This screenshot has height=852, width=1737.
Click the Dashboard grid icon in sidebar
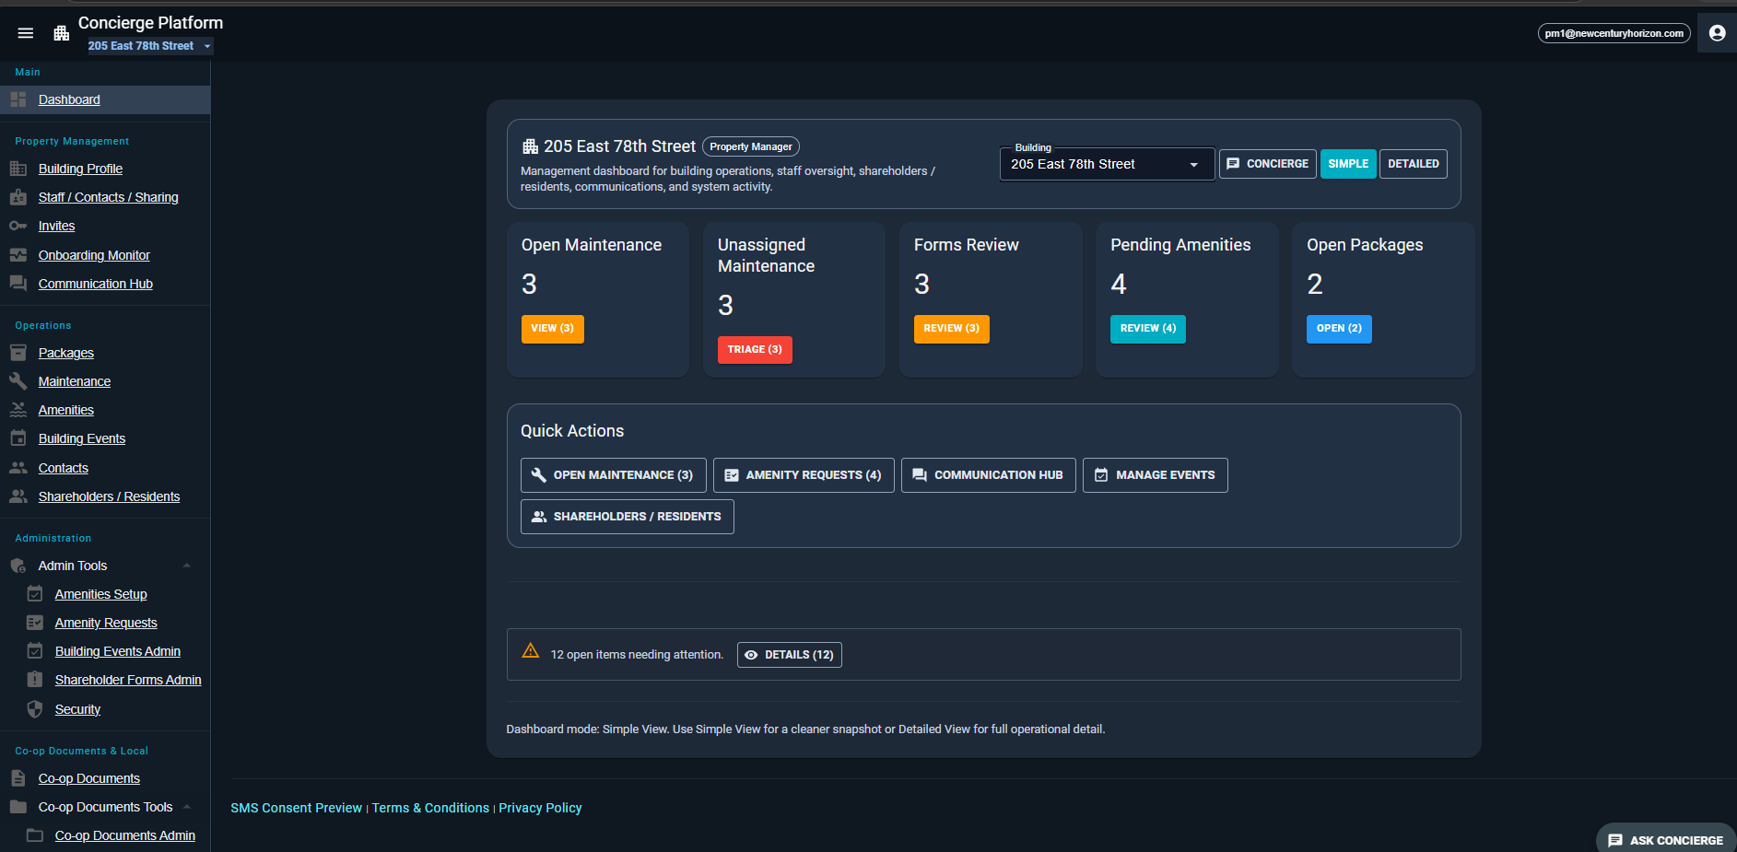[18, 99]
